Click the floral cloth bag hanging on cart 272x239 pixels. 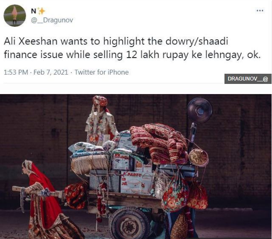[175, 192]
